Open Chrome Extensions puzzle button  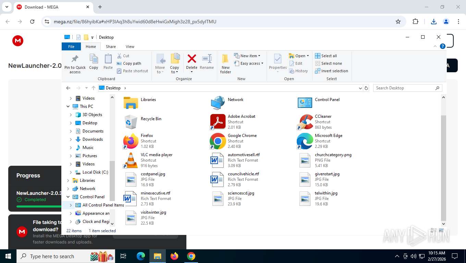point(415,22)
